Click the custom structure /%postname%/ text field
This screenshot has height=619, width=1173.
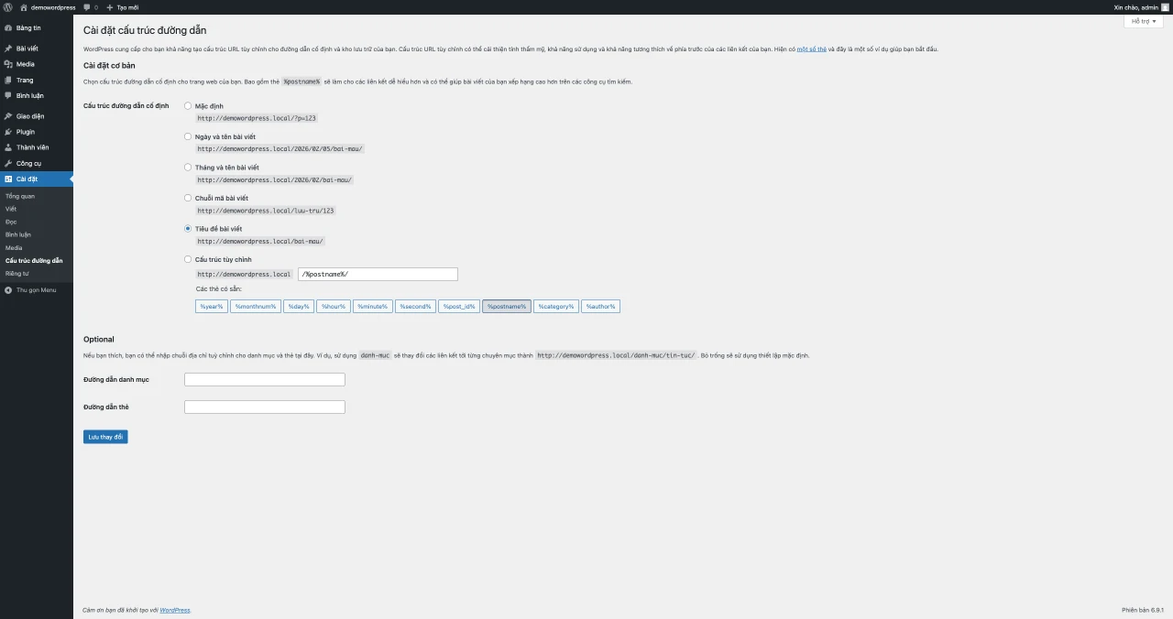(378, 274)
